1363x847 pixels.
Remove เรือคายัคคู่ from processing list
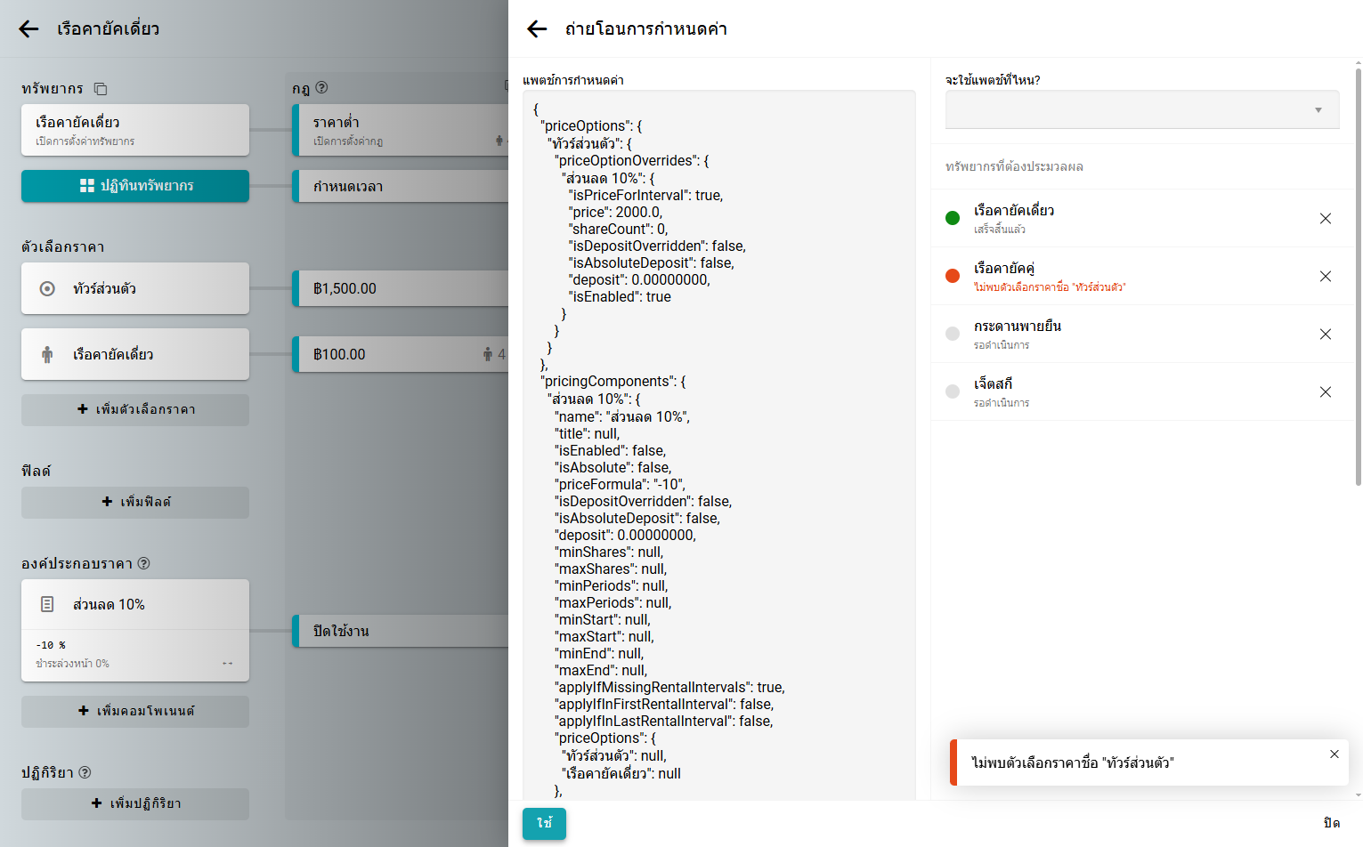coord(1325,277)
